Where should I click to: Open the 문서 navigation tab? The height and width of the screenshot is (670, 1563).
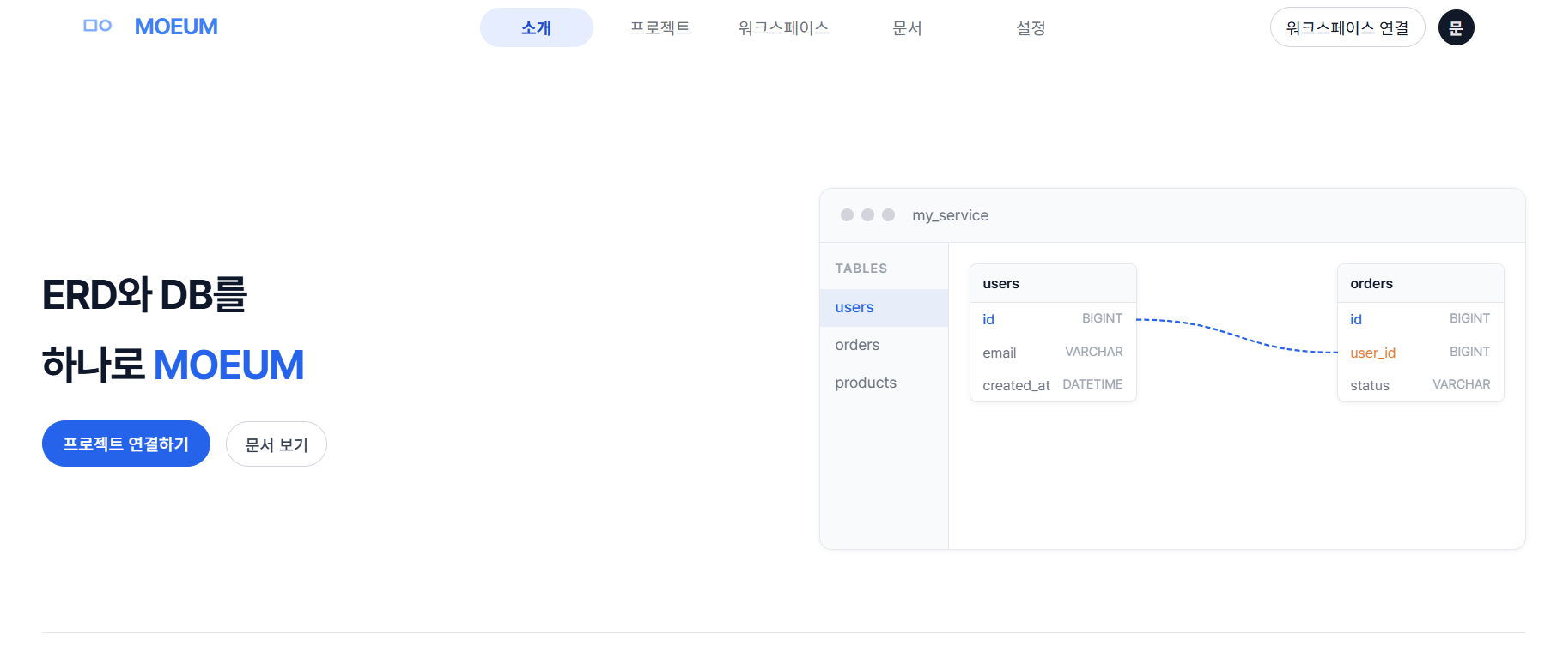pyautogui.click(x=907, y=27)
